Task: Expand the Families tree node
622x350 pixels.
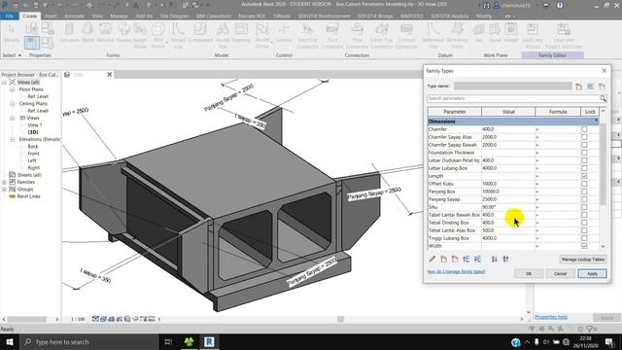Action: [x=4, y=182]
